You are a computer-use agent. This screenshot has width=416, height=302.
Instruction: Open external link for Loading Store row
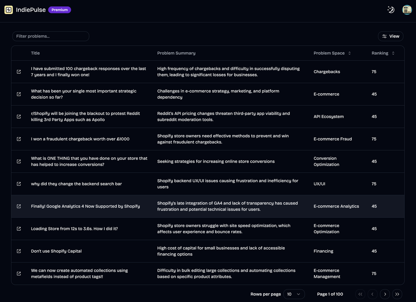19,229
